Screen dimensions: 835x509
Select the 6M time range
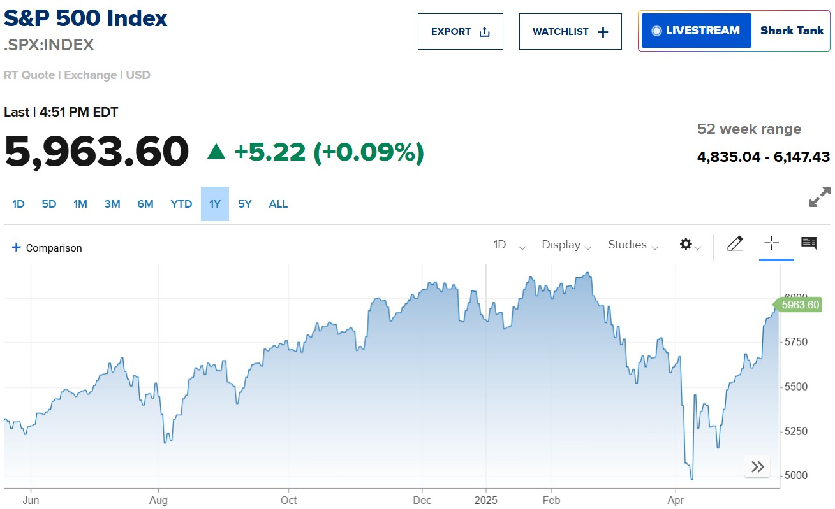pyautogui.click(x=145, y=204)
